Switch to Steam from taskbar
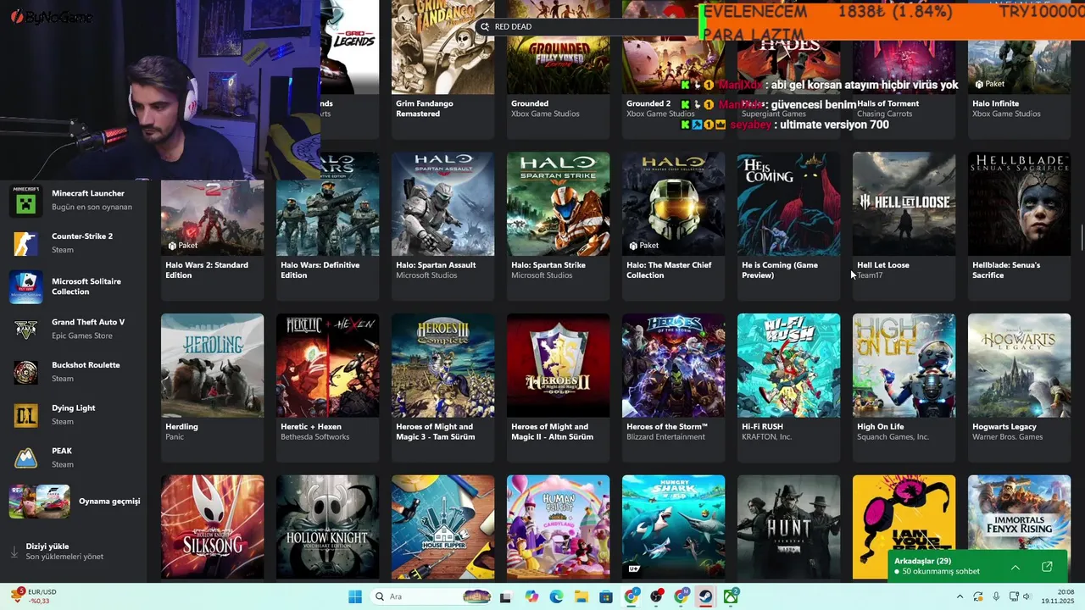Viewport: 1085px width, 610px height. (x=705, y=596)
